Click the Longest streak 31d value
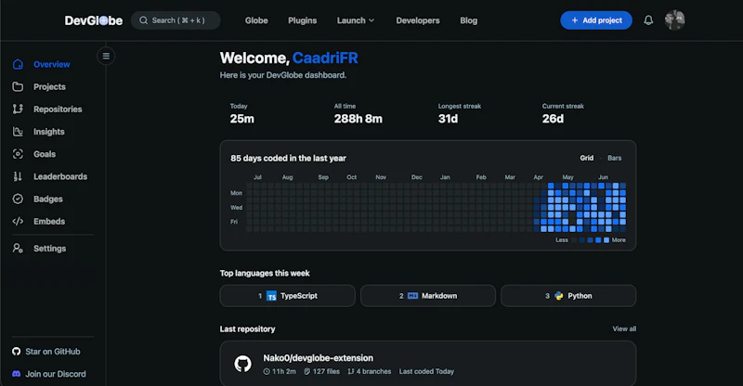Image resolution: width=743 pixels, height=386 pixels. click(448, 119)
